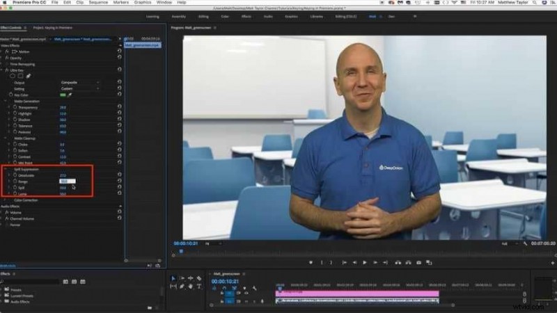Screen dimensions: 557x313
Task: Open the Libraries workspace
Action: click(317, 17)
